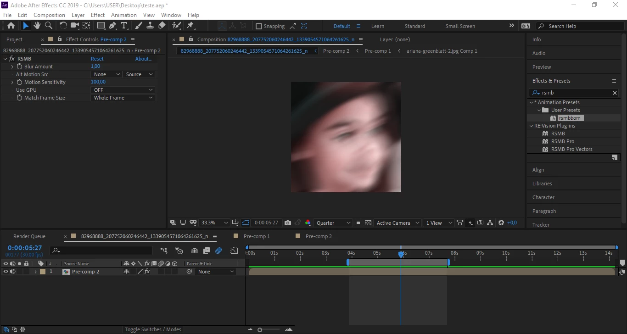The image size is (627, 334).
Task: Click Draft 3D icon in timeline
Action: click(x=179, y=250)
